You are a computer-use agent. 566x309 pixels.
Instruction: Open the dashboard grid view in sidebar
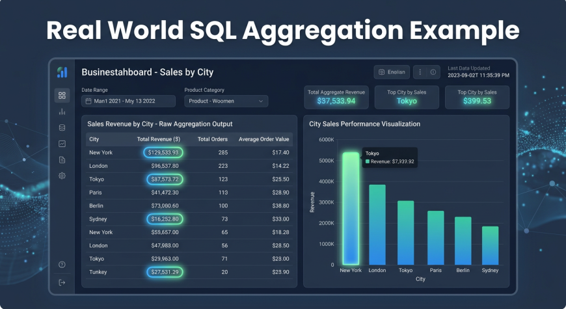[x=62, y=96]
